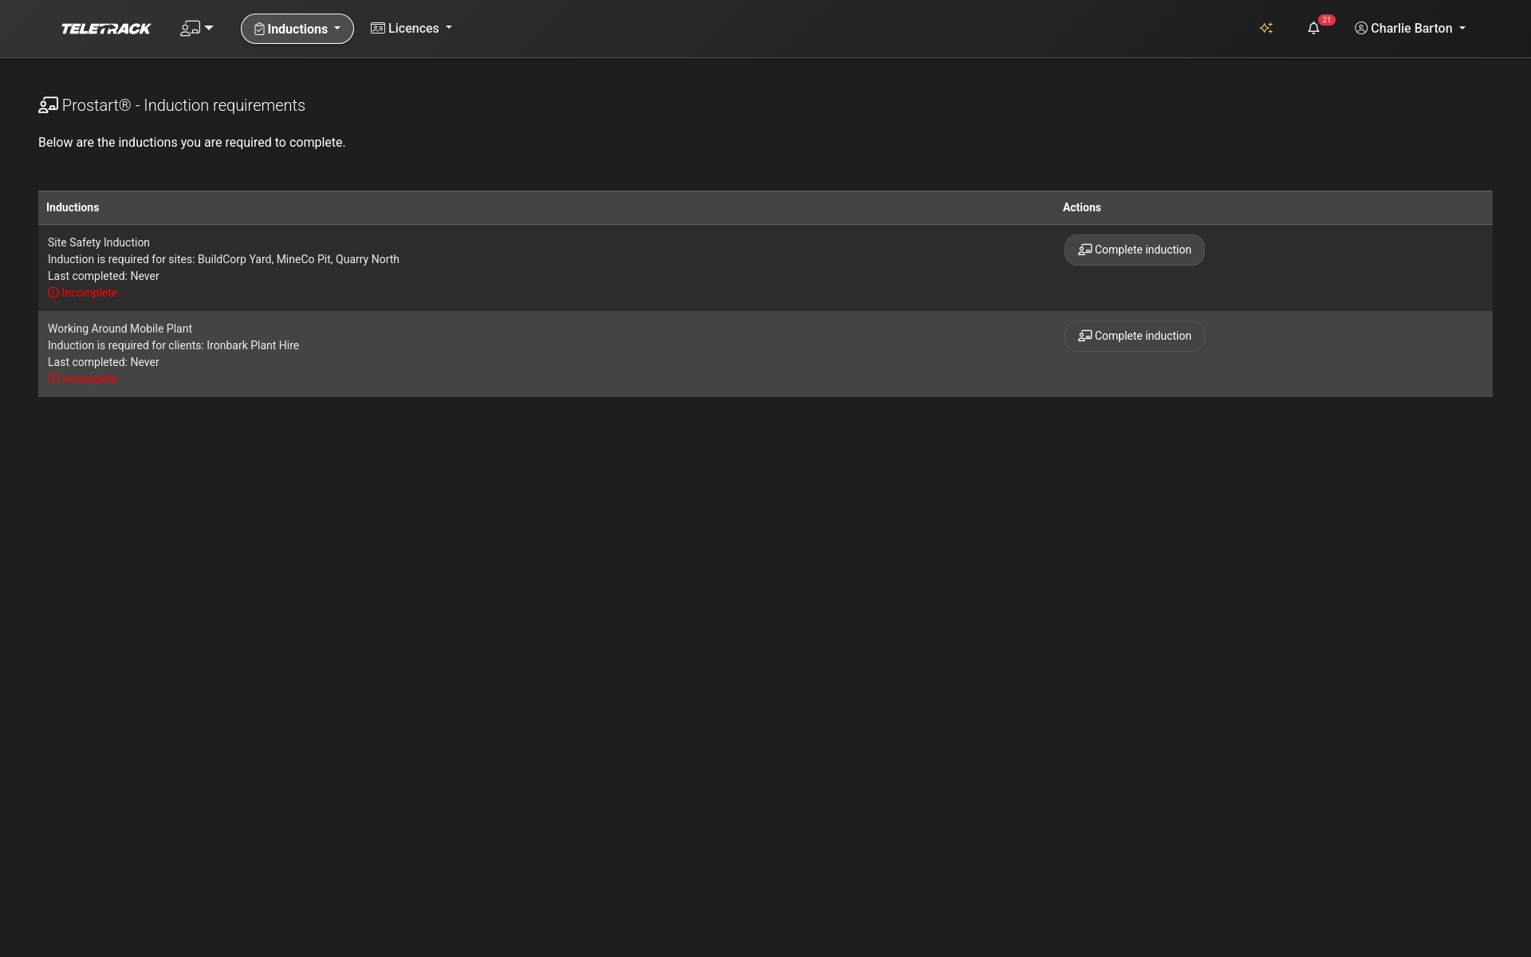Click the Incomplete status under Site Safety Induction
The width and height of the screenshot is (1531, 957).
point(83,293)
